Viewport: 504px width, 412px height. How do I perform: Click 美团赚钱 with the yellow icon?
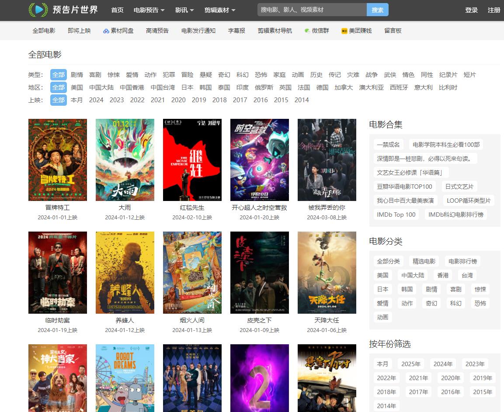click(x=356, y=31)
